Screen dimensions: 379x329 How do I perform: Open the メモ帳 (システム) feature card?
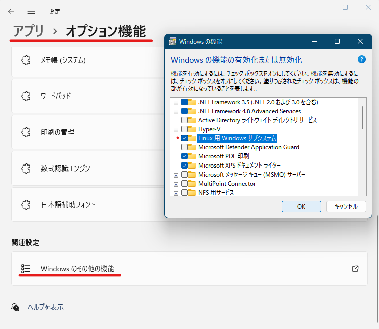tap(88, 62)
